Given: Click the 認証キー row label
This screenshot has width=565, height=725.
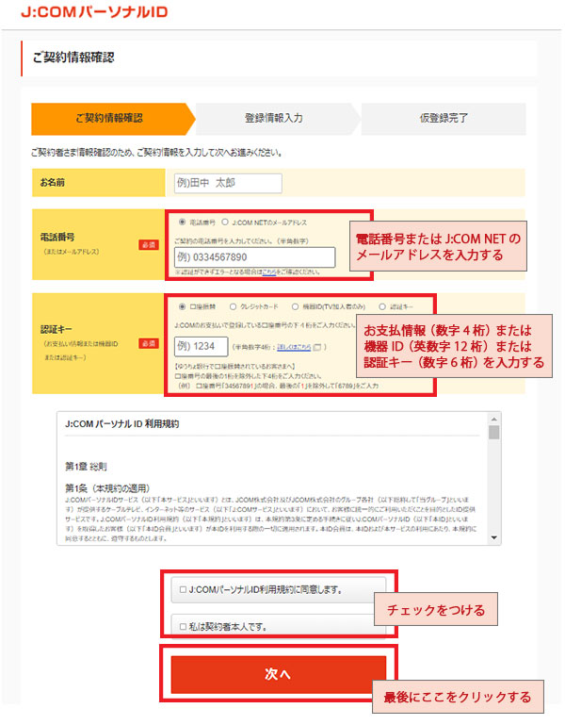Looking at the screenshot, I should 56,329.
